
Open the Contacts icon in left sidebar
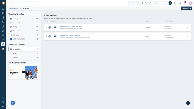pos(3,13)
